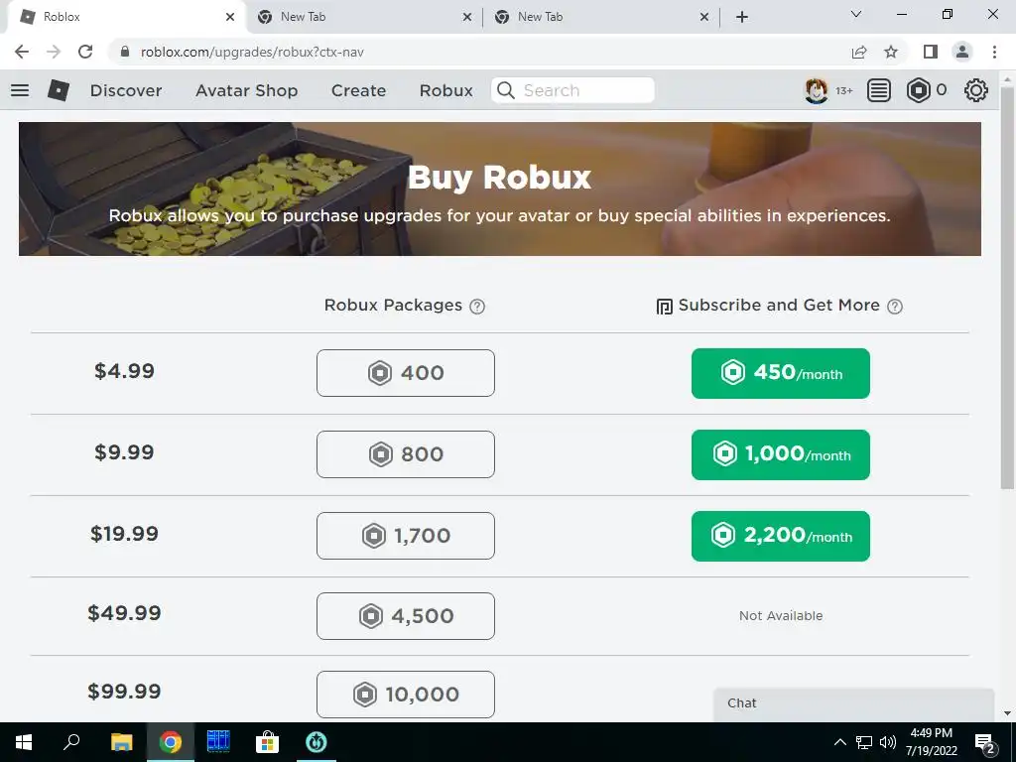Open the hamburger navigation menu

20,90
